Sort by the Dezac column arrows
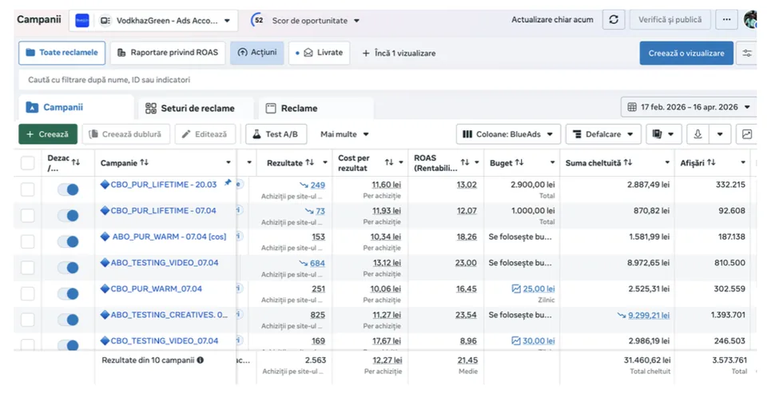 (x=75, y=162)
